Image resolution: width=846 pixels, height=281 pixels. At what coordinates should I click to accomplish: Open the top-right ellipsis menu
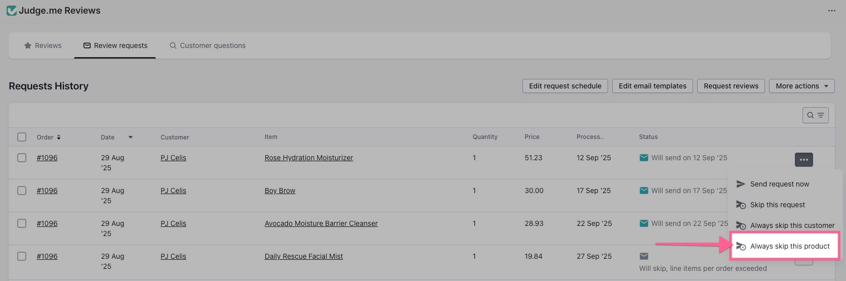[831, 11]
